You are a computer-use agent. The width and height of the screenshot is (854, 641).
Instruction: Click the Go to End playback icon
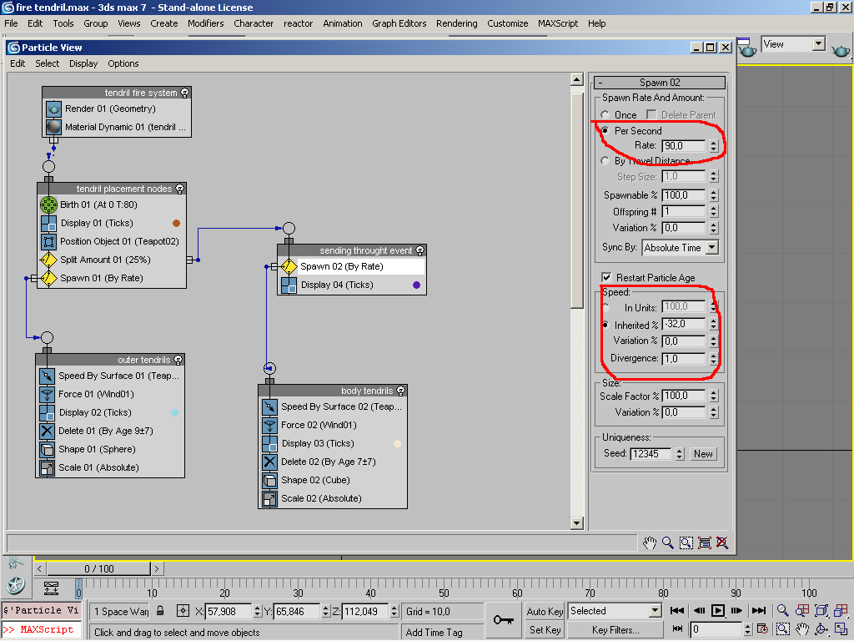coord(758,611)
